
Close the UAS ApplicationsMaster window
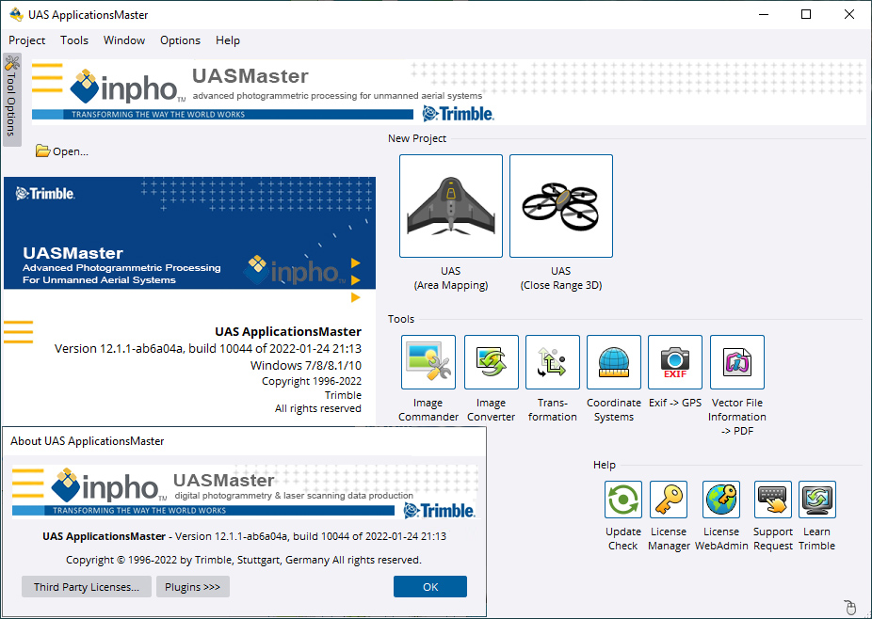pos(849,14)
